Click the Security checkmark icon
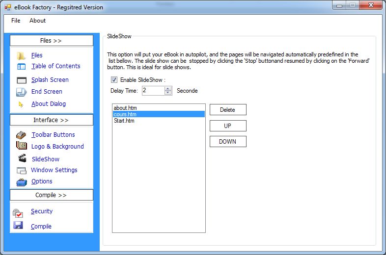This screenshot has height=255, width=386. click(x=18, y=213)
